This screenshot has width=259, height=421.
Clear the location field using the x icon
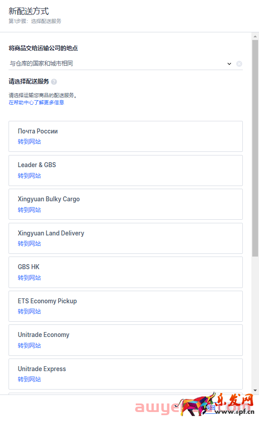[239, 63]
